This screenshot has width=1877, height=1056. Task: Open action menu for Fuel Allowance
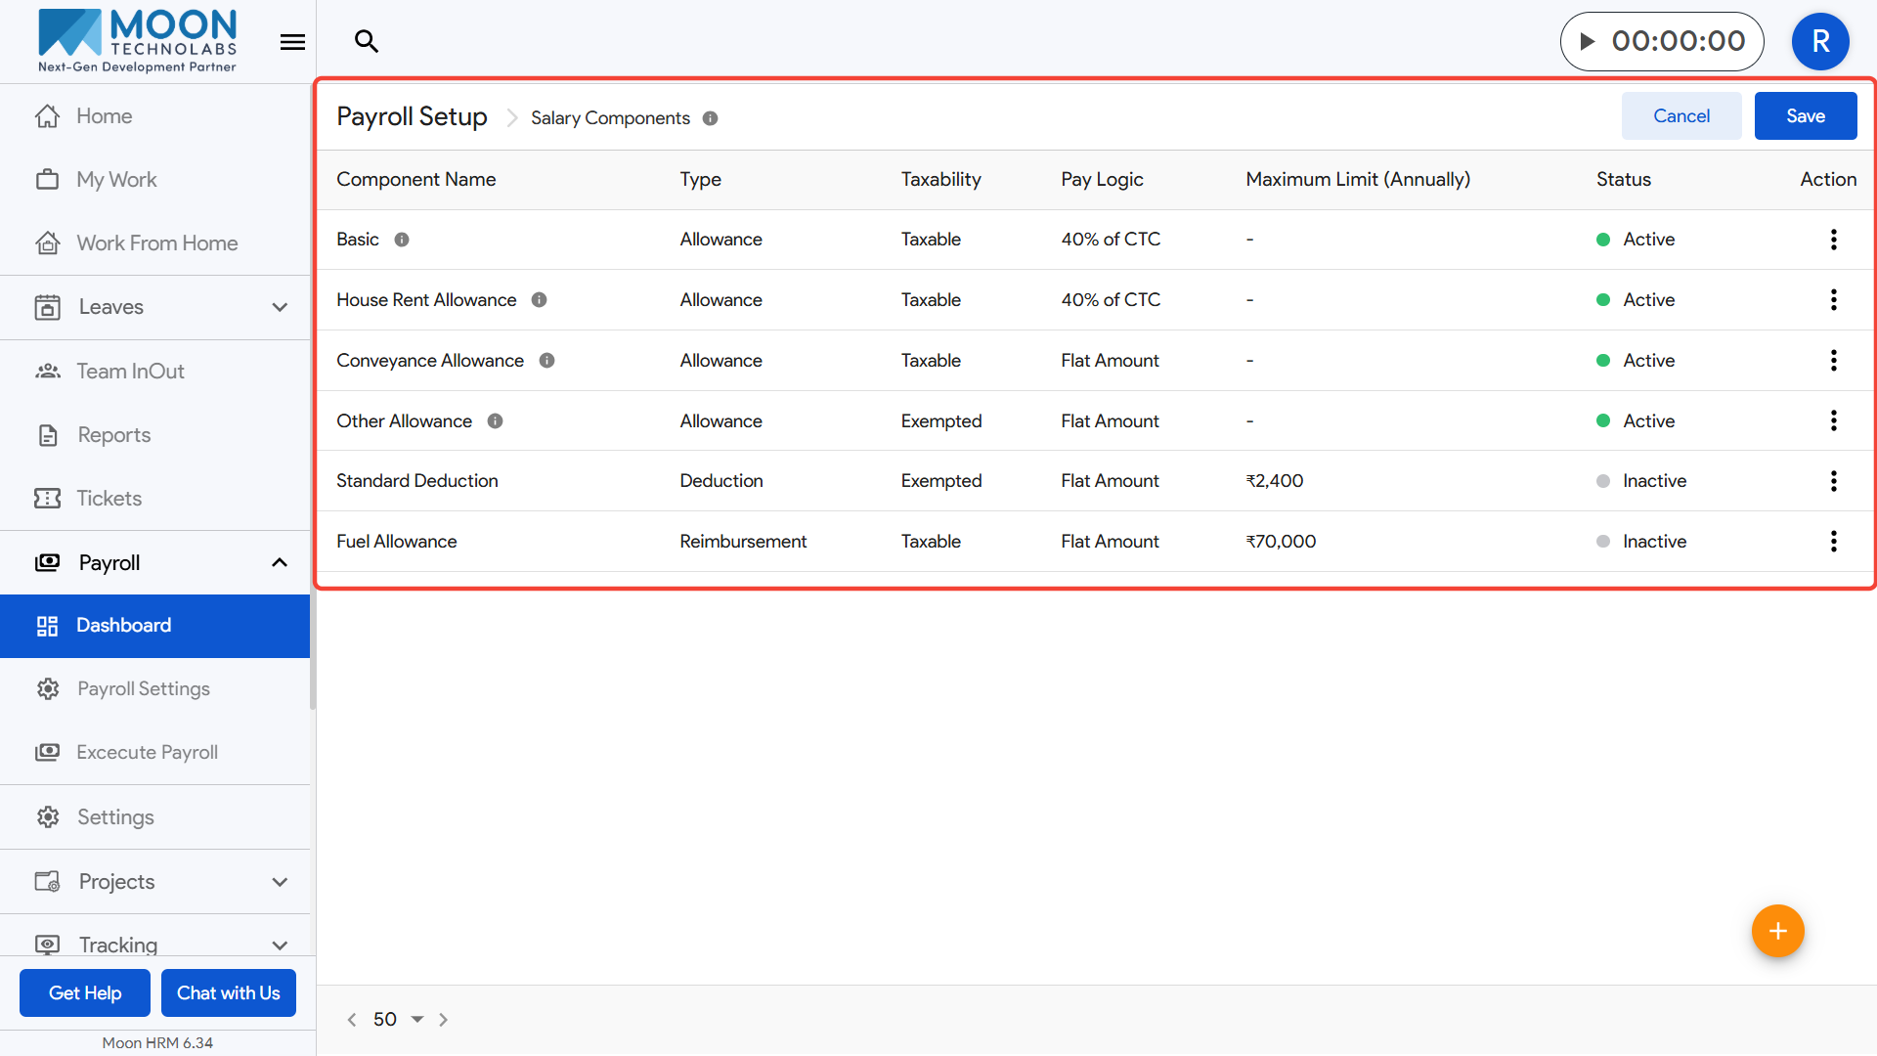1833,542
